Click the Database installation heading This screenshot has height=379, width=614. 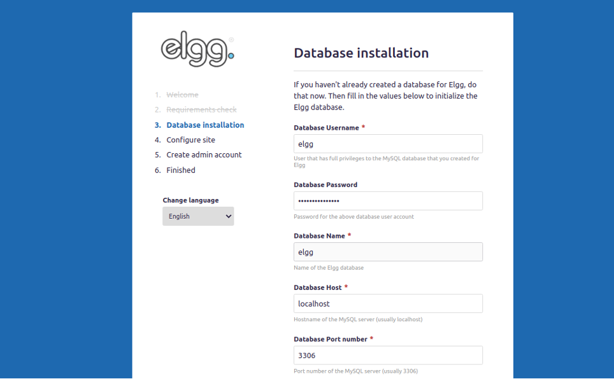361,53
